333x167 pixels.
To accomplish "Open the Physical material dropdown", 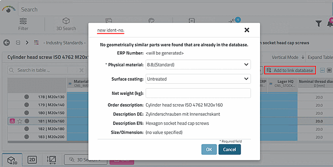I will [x=198, y=65].
